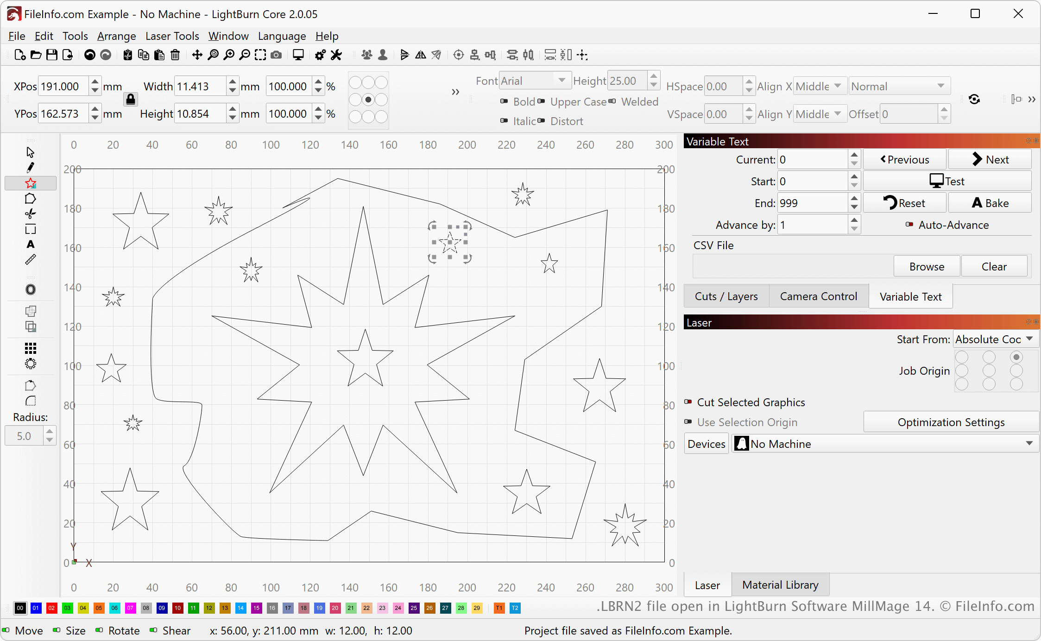Click the Optimization Settings button
The width and height of the screenshot is (1041, 641).
tap(951, 422)
